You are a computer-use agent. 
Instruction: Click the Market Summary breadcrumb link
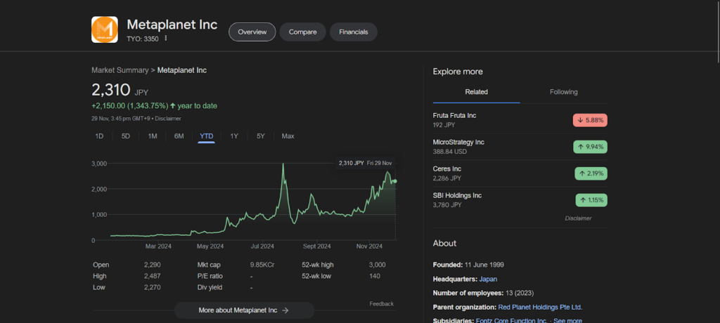click(120, 70)
